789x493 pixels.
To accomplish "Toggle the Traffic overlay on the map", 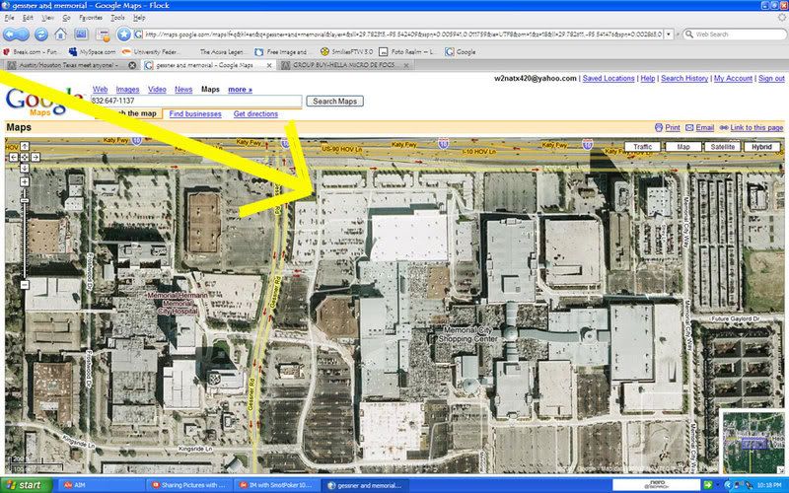I will (x=641, y=147).
